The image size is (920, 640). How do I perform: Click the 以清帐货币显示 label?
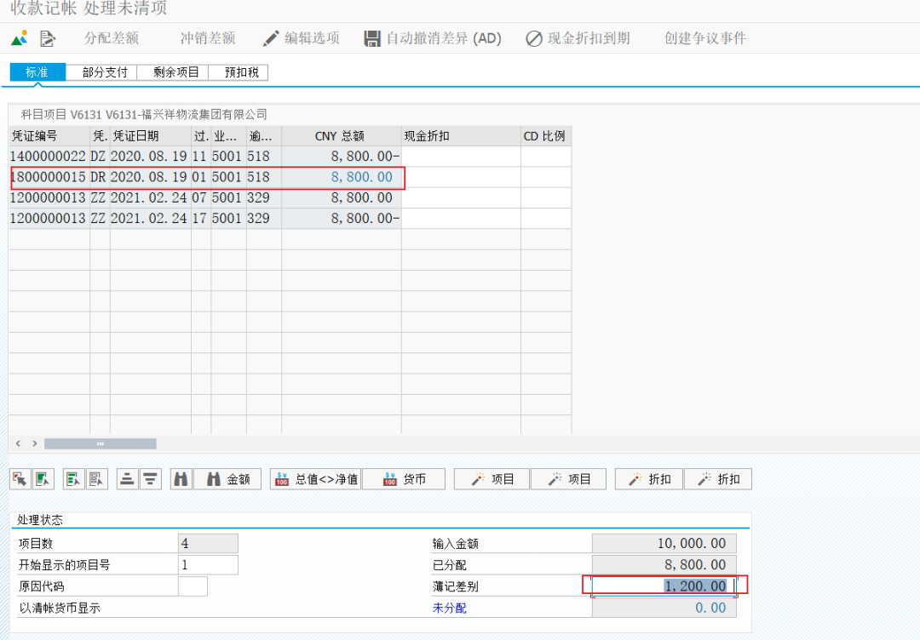60,609
